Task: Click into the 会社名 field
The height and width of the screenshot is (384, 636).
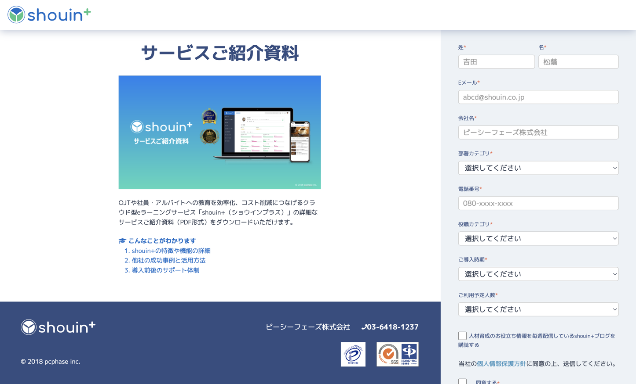Action: click(538, 133)
